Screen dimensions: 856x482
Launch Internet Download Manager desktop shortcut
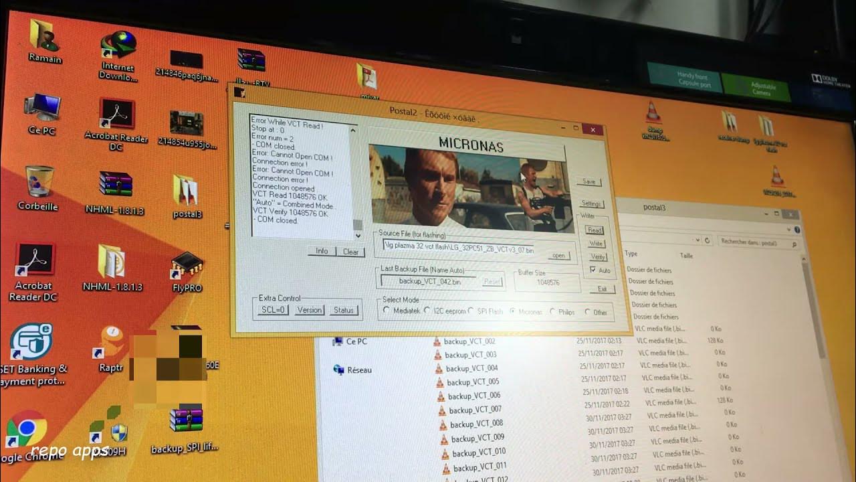[x=118, y=56]
